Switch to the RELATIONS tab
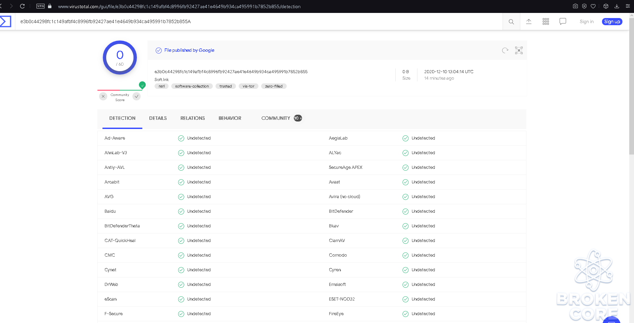Image resolution: width=634 pixels, height=323 pixels. pos(193,118)
